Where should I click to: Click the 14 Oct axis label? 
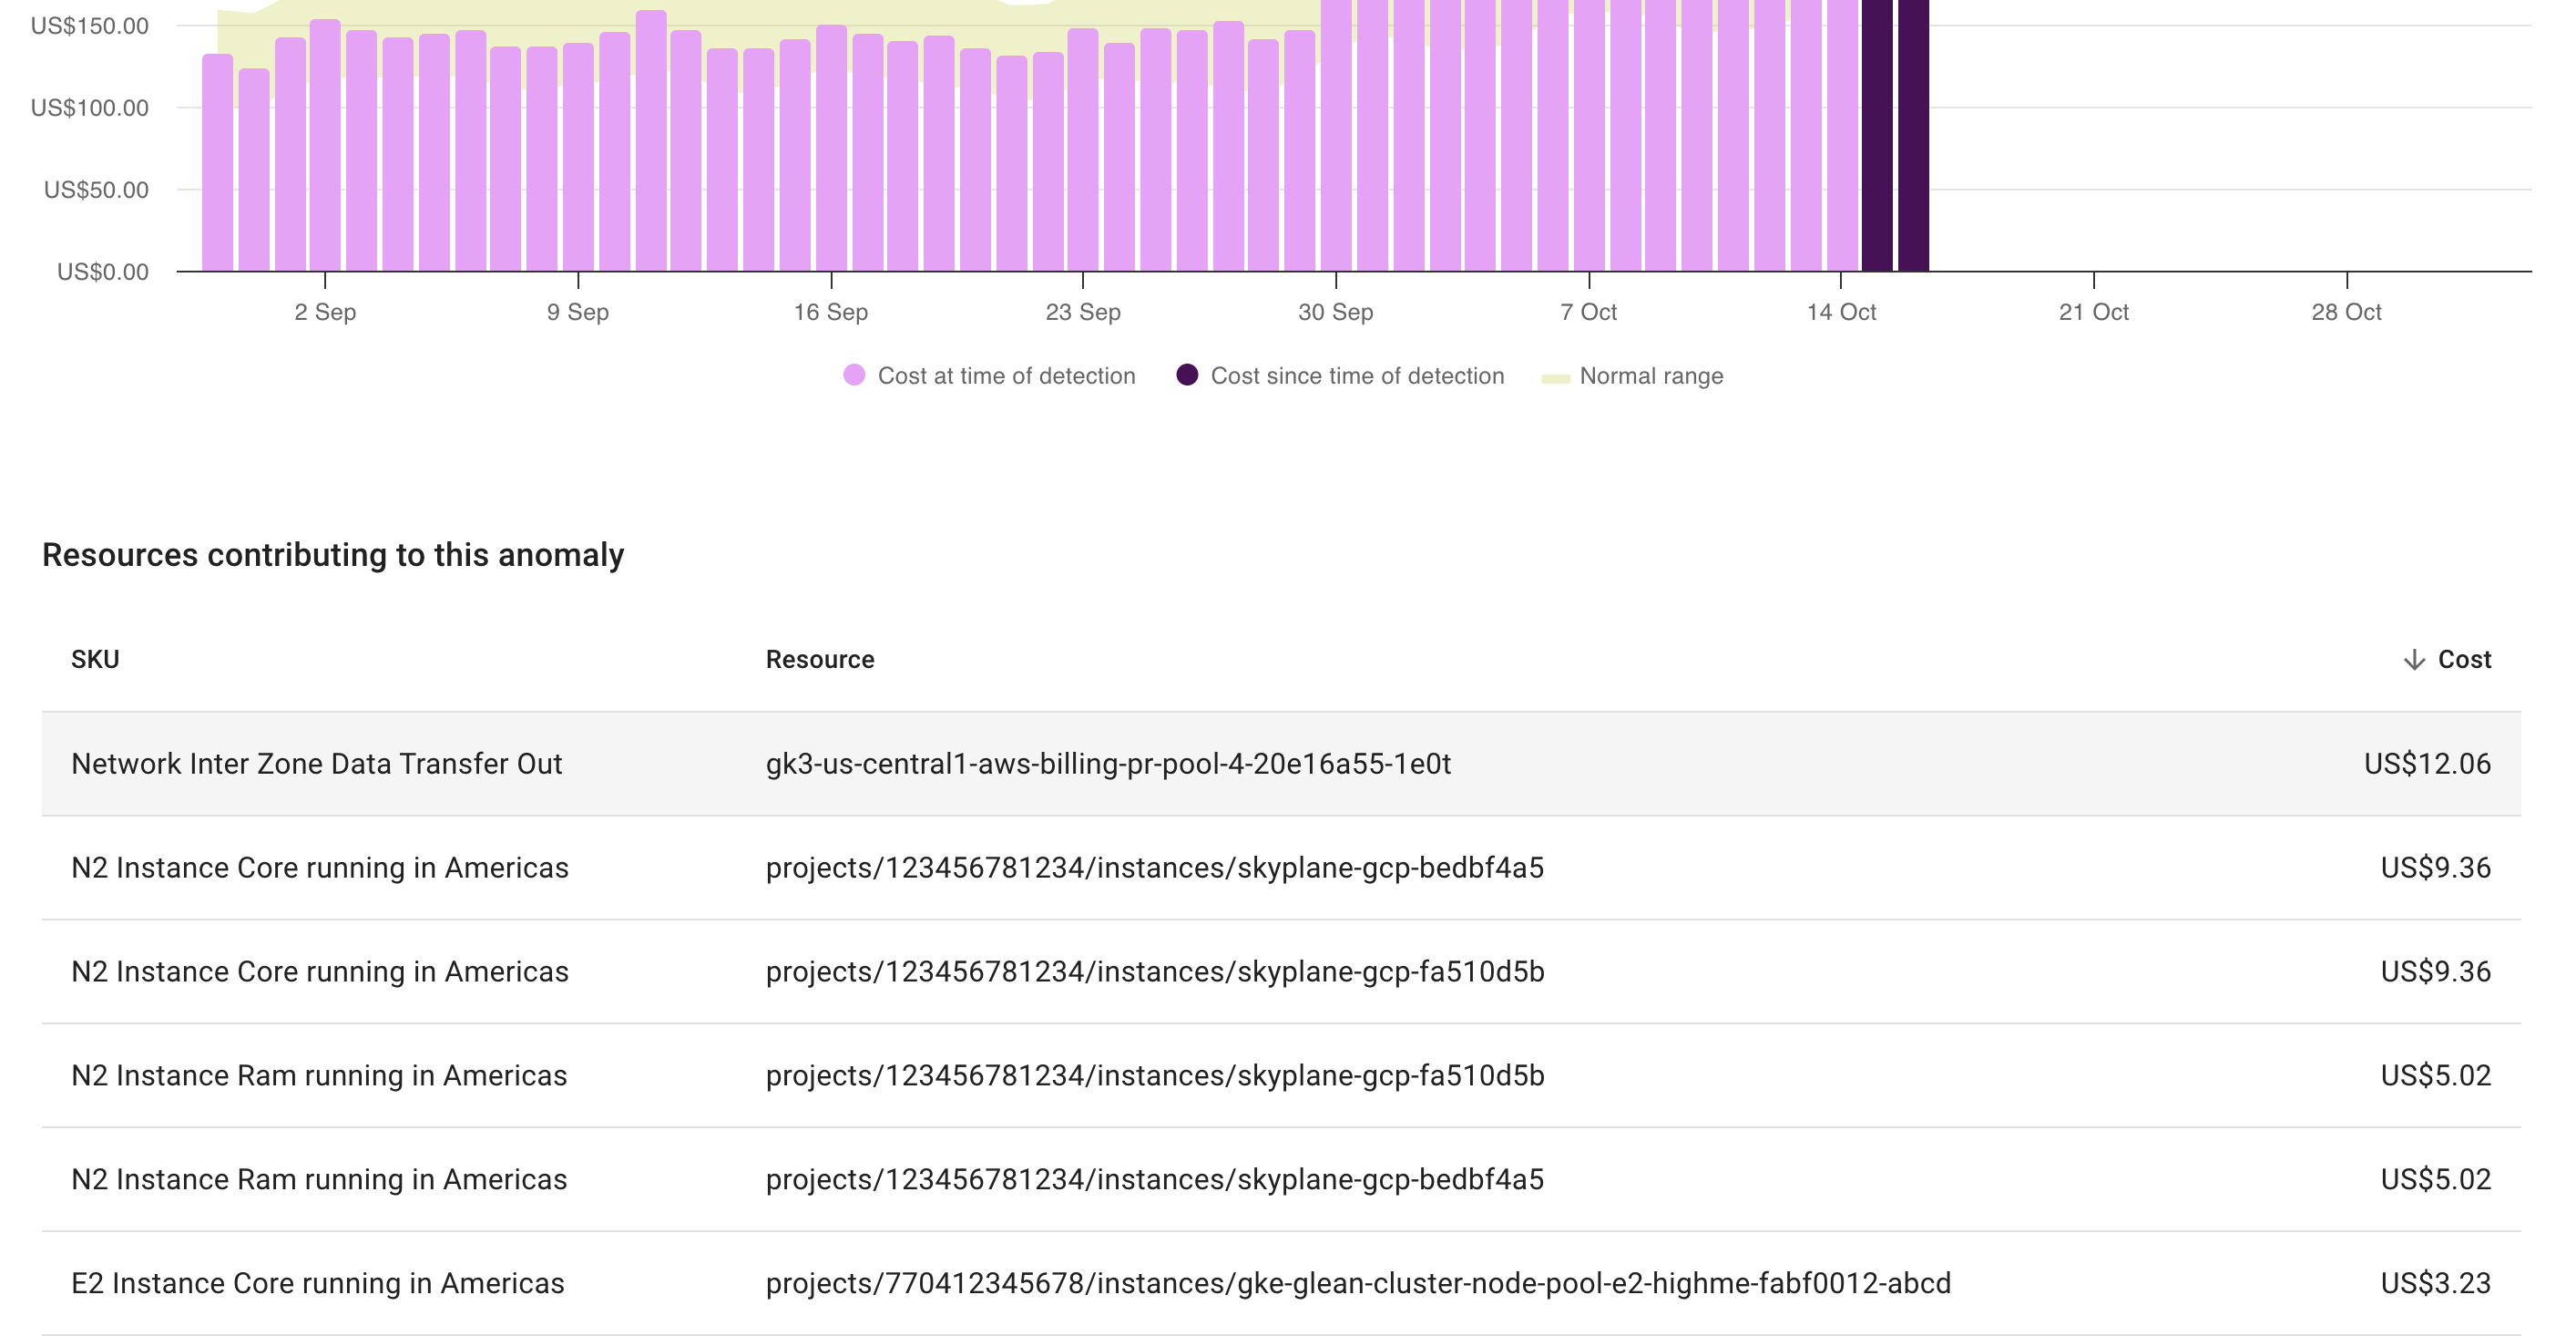[1841, 313]
